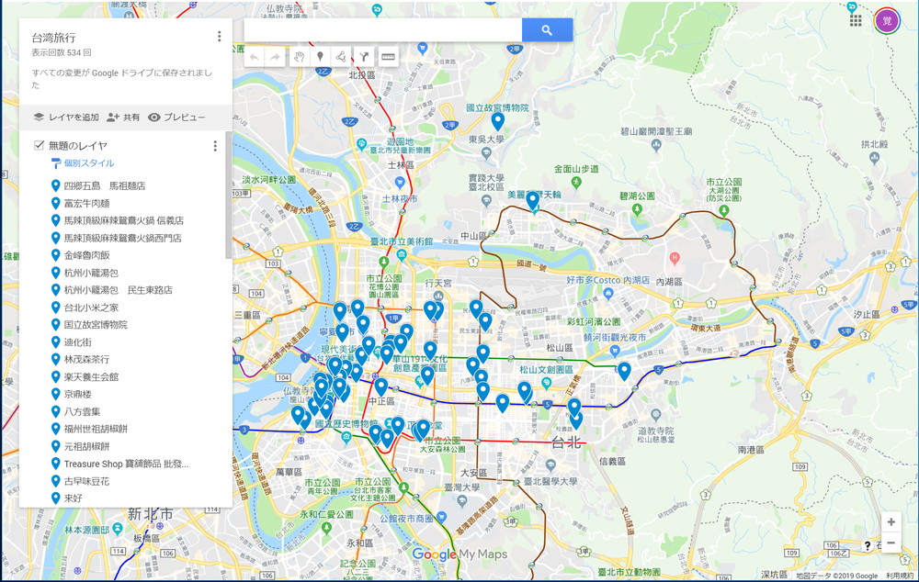The width and height of the screenshot is (919, 582).
Task: Click the description text about Google ドライブ
Action: coord(122,78)
